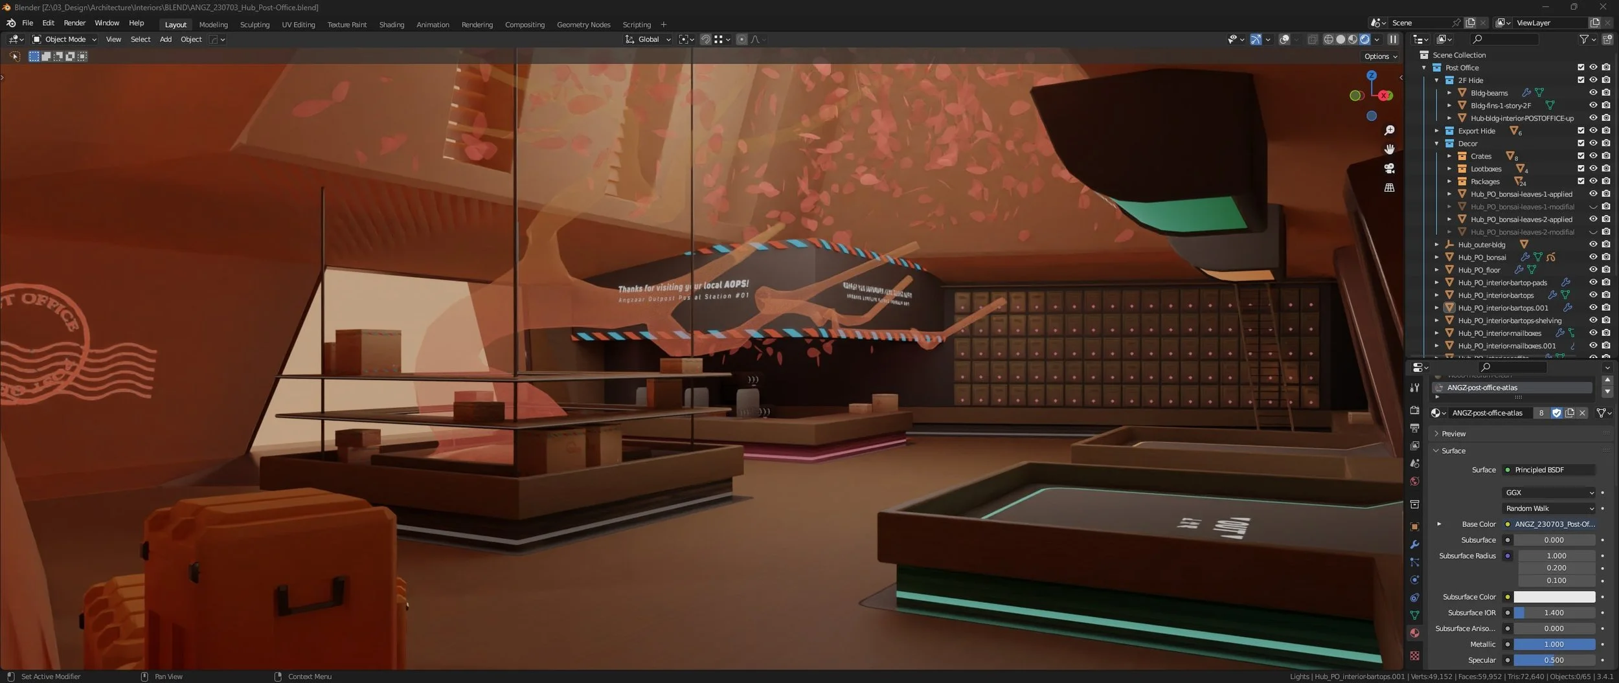Open the Object Data properties tab
Image resolution: width=1619 pixels, height=683 pixels.
1414,615
